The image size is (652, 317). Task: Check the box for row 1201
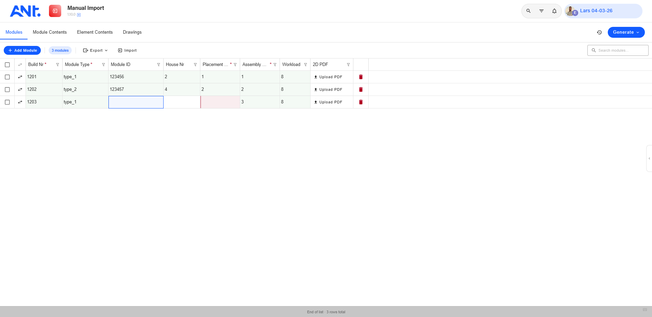tap(7, 77)
